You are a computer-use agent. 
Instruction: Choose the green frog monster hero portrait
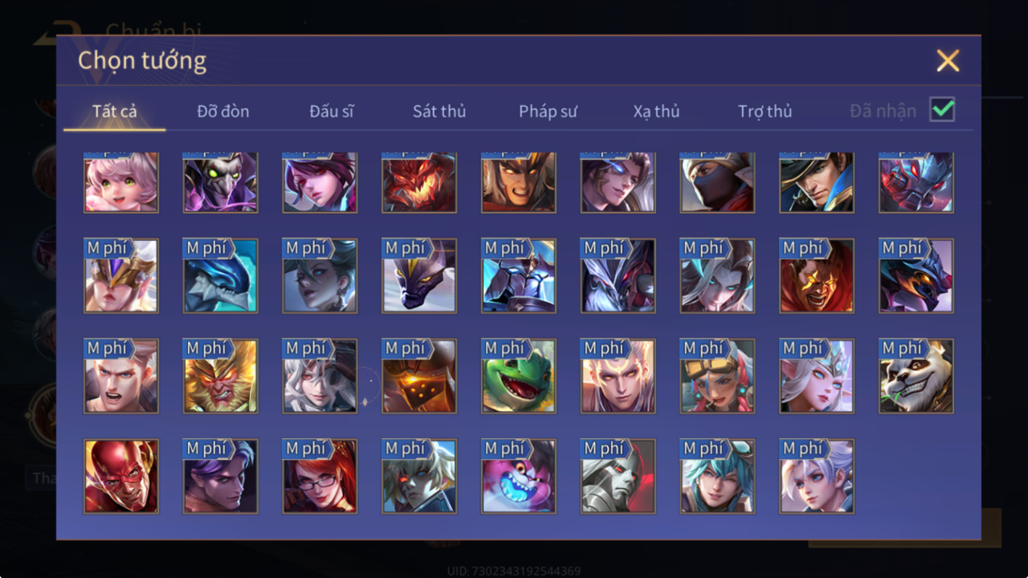[519, 375]
